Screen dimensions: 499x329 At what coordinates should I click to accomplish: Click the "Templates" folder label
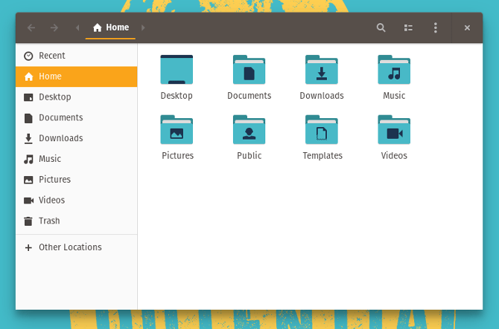[322, 156]
